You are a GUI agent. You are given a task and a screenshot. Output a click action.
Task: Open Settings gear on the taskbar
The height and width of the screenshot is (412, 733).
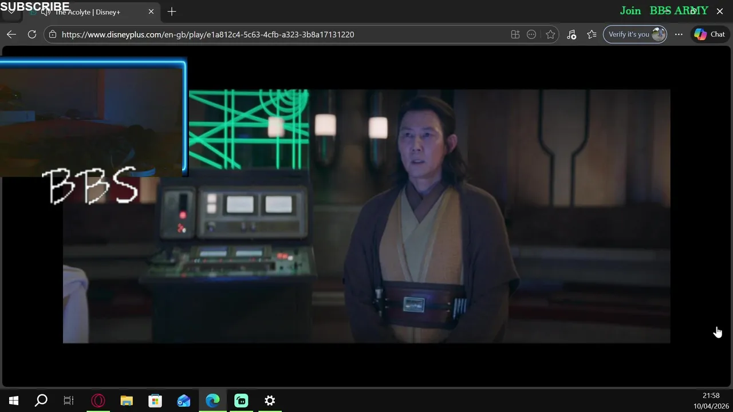coord(270,401)
